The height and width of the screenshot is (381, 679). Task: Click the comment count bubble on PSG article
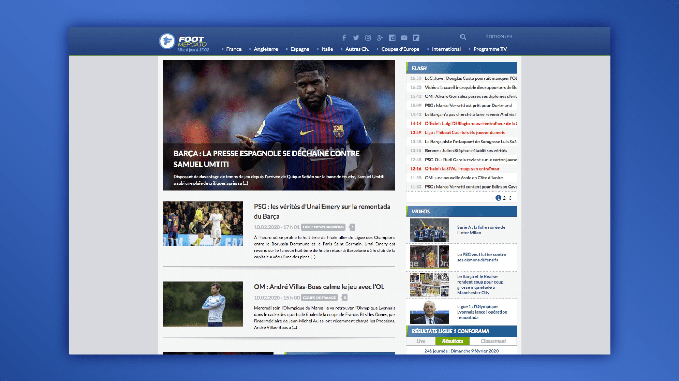(x=352, y=227)
